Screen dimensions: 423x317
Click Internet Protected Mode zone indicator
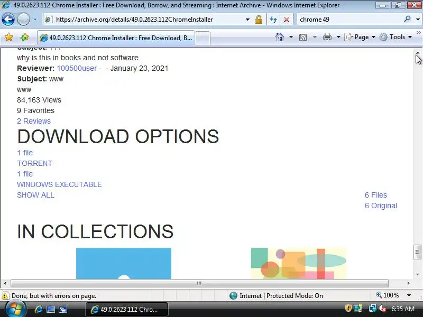276,296
